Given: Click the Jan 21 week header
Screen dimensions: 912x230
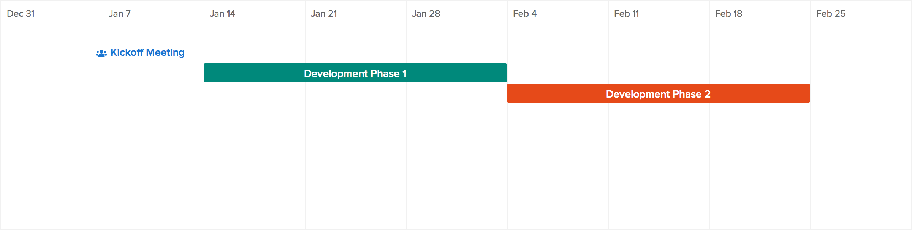Looking at the screenshot, I should click(324, 14).
